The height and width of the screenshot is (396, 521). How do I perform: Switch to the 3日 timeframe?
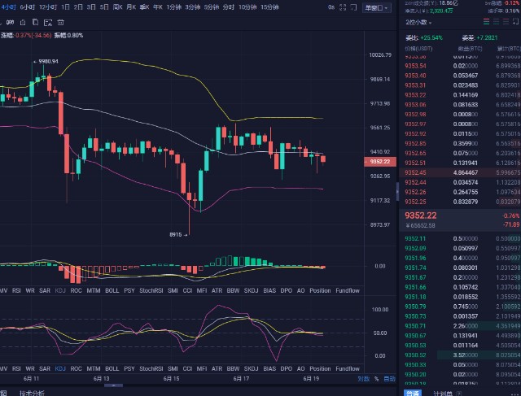(91, 7)
